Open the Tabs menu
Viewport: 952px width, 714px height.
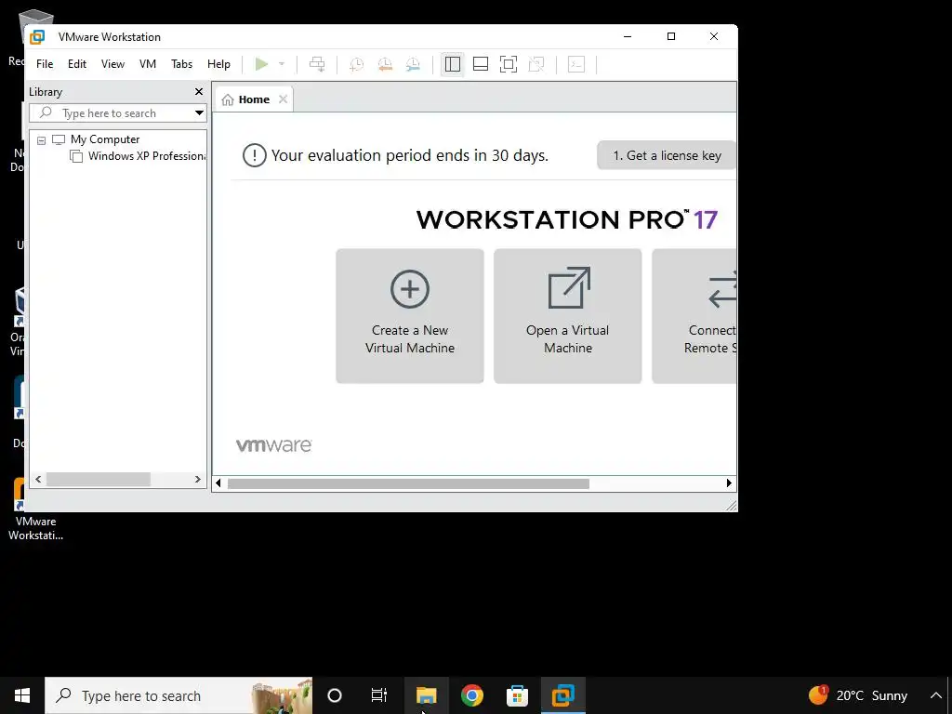181,64
